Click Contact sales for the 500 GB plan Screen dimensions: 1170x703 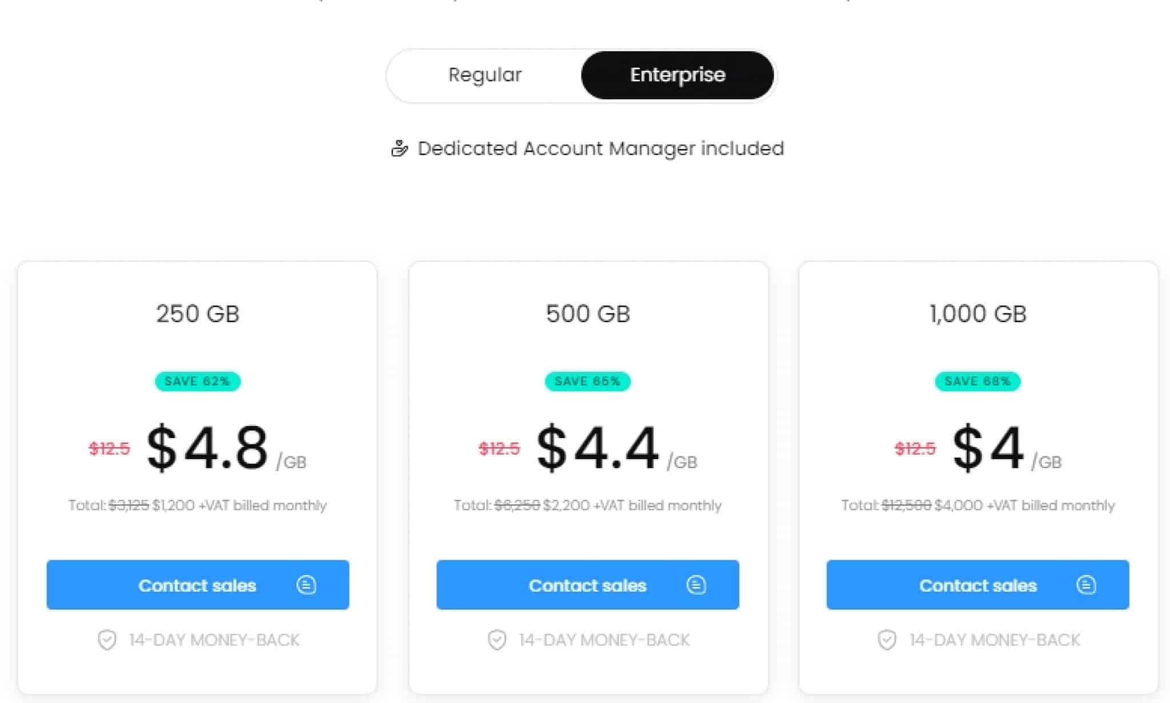coord(588,585)
